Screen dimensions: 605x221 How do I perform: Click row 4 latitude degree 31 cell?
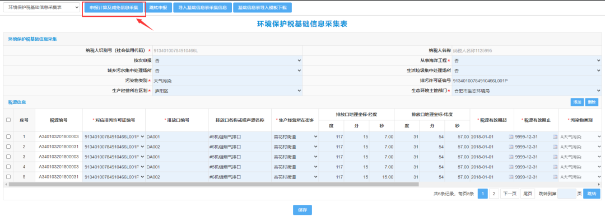pos(407,167)
